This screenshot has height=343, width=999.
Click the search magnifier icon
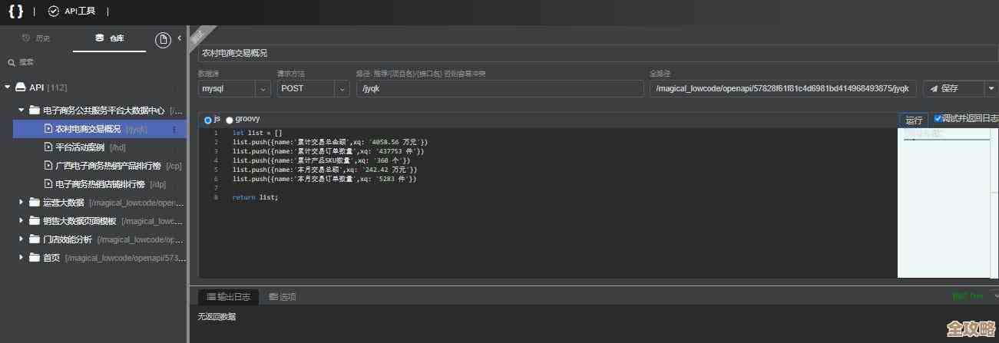[12, 62]
